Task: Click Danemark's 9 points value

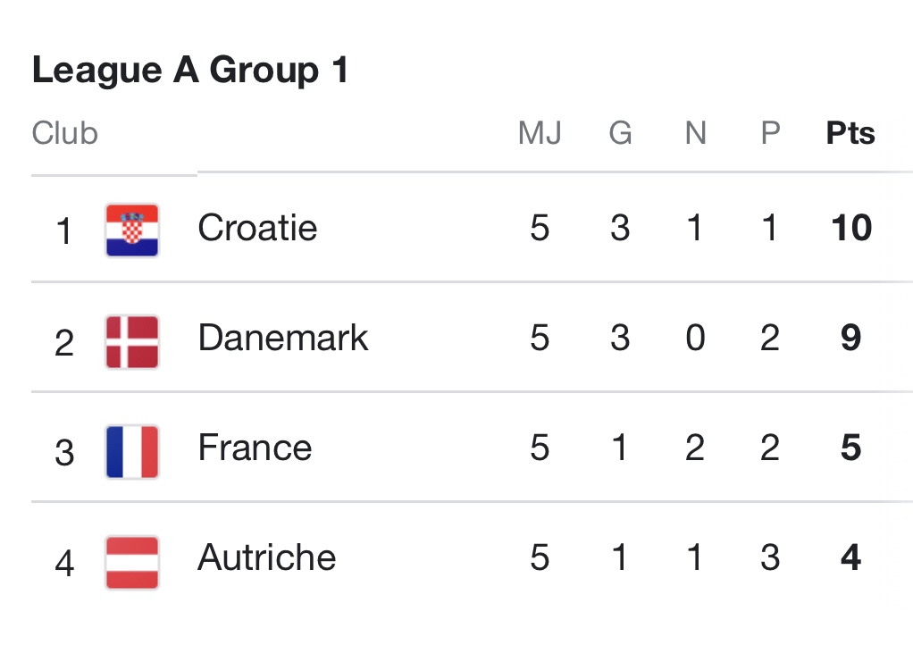Action: [850, 338]
